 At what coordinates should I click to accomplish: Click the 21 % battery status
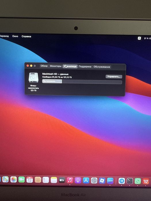point(146,38)
